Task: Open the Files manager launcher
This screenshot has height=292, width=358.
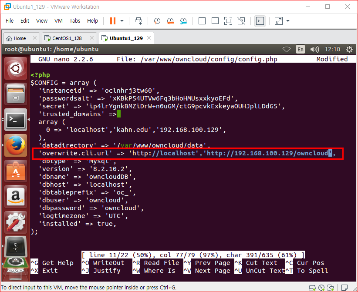Action: tap(16, 94)
